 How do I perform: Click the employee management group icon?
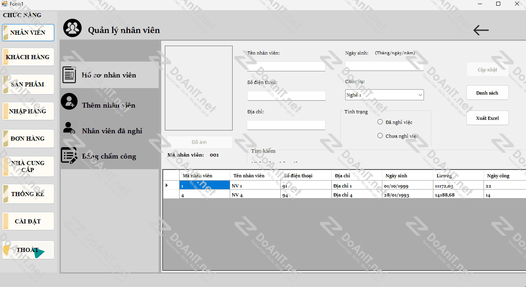click(73, 28)
